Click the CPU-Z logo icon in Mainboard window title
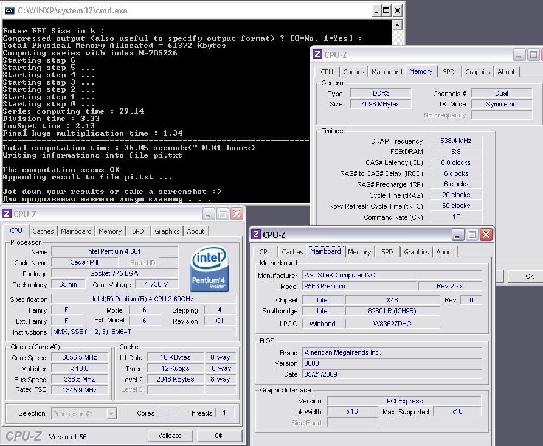Image resolution: width=543 pixels, height=446 pixels. tap(255, 235)
